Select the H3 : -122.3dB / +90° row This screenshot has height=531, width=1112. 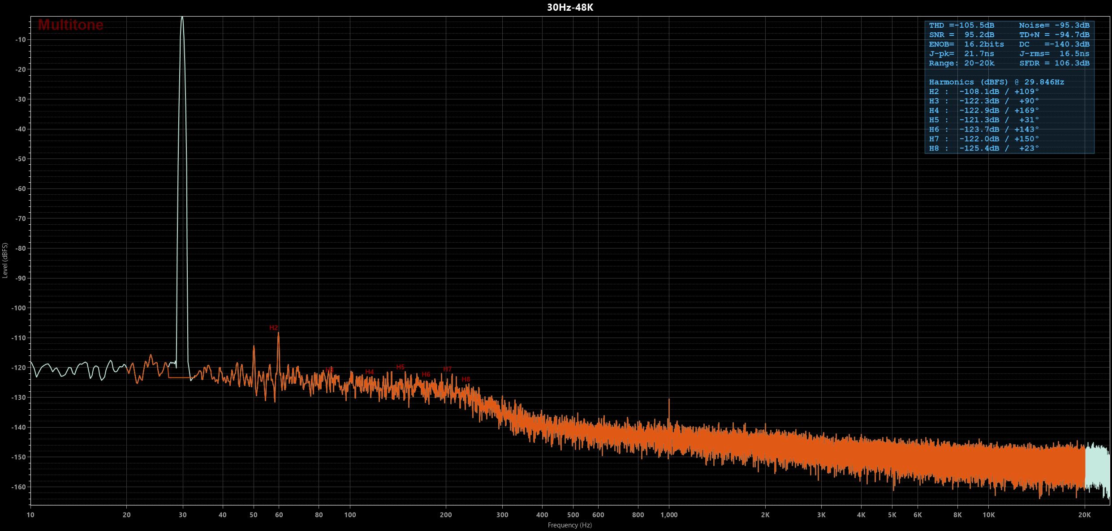click(x=984, y=101)
